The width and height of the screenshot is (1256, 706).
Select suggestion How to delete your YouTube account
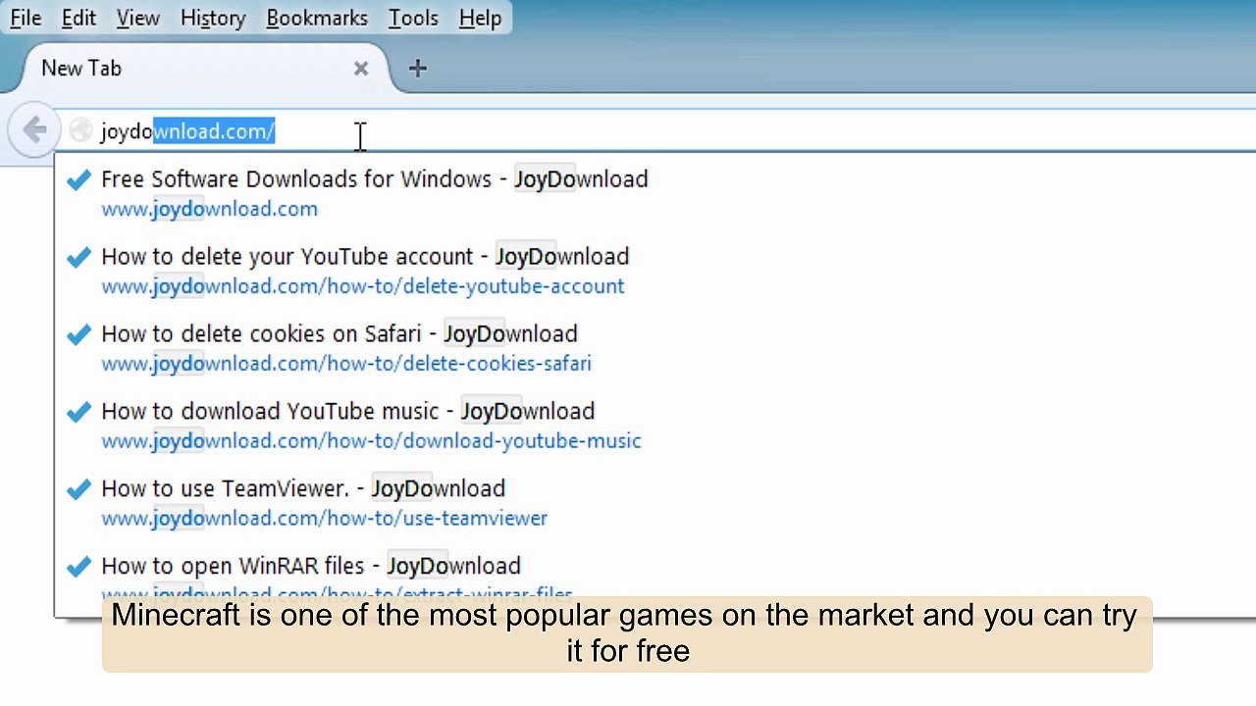365,257
